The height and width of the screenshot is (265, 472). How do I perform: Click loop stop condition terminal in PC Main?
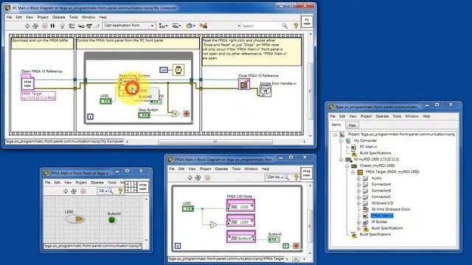(187, 113)
